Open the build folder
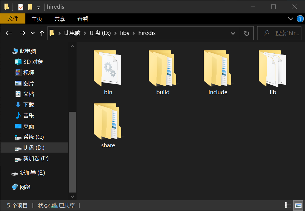The width and height of the screenshot is (305, 211). point(163,72)
